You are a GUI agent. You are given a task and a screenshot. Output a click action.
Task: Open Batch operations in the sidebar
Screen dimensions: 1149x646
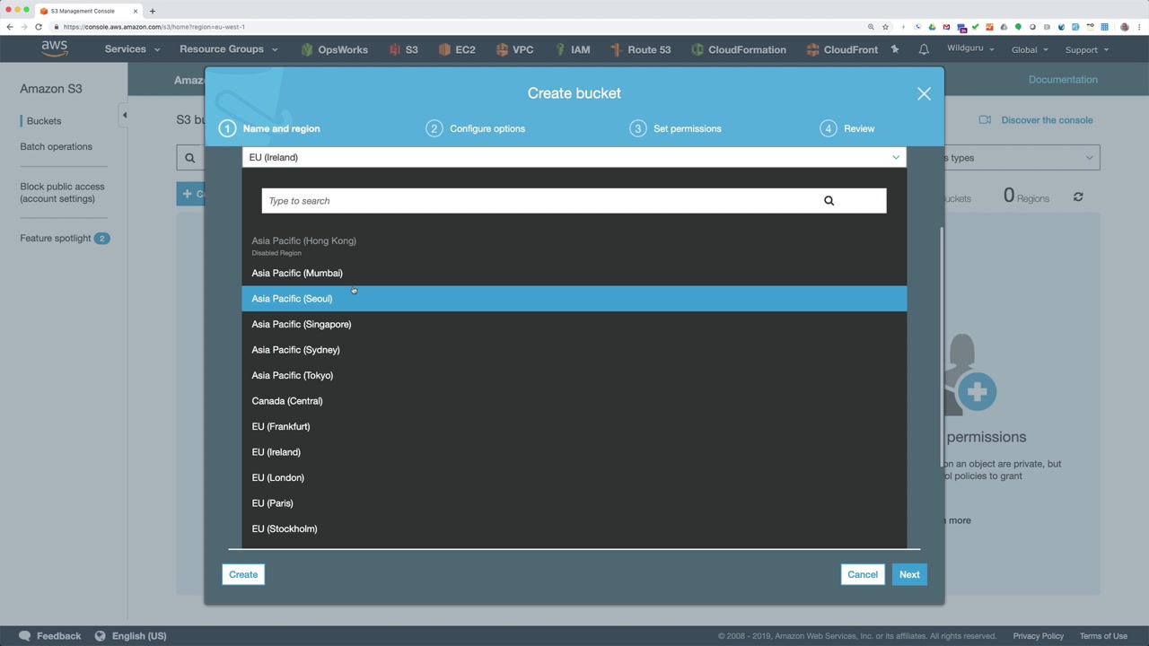(56, 146)
